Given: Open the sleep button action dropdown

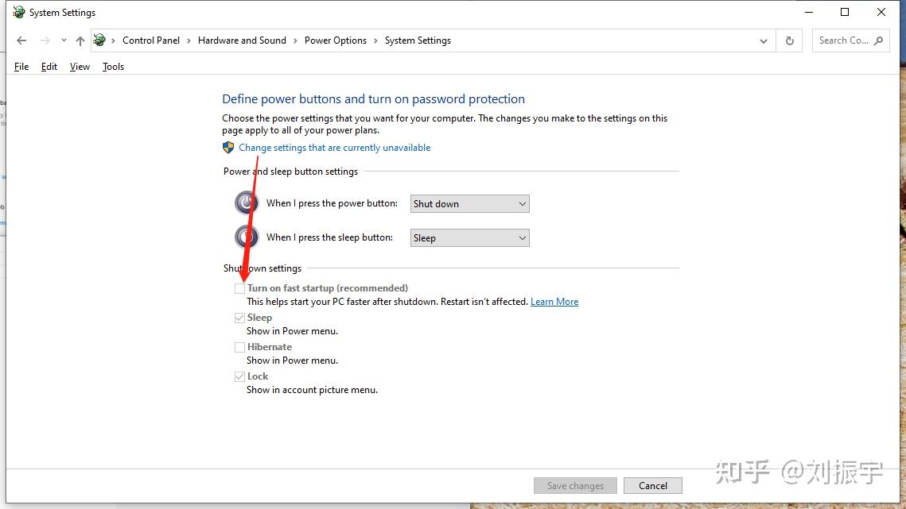Looking at the screenshot, I should point(469,238).
